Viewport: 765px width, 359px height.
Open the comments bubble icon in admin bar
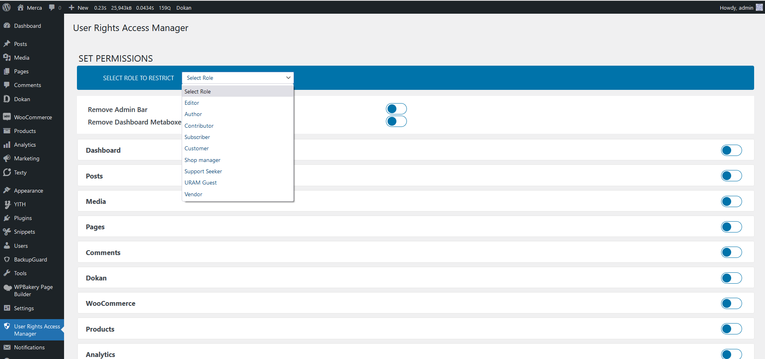pos(52,8)
